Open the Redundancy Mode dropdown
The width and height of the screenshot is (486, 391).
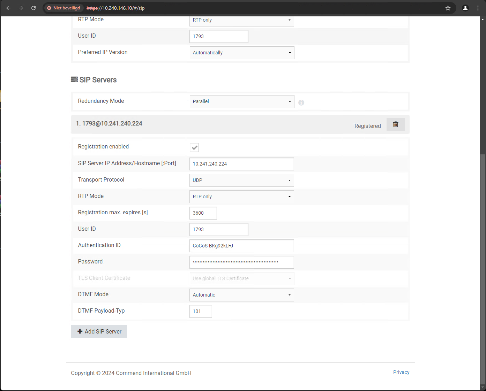242,101
